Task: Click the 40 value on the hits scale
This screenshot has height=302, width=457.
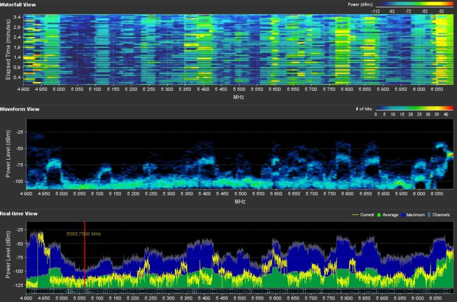Action: tap(446, 115)
